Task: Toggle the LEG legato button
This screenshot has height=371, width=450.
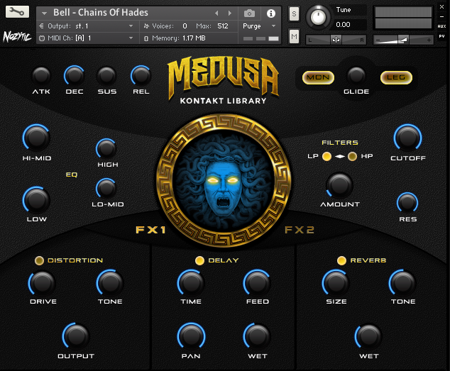Action: click(x=396, y=77)
